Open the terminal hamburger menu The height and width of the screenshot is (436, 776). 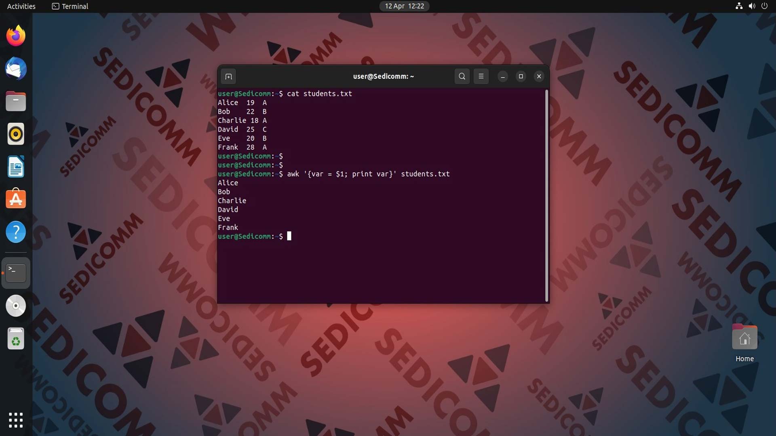pyautogui.click(x=481, y=76)
